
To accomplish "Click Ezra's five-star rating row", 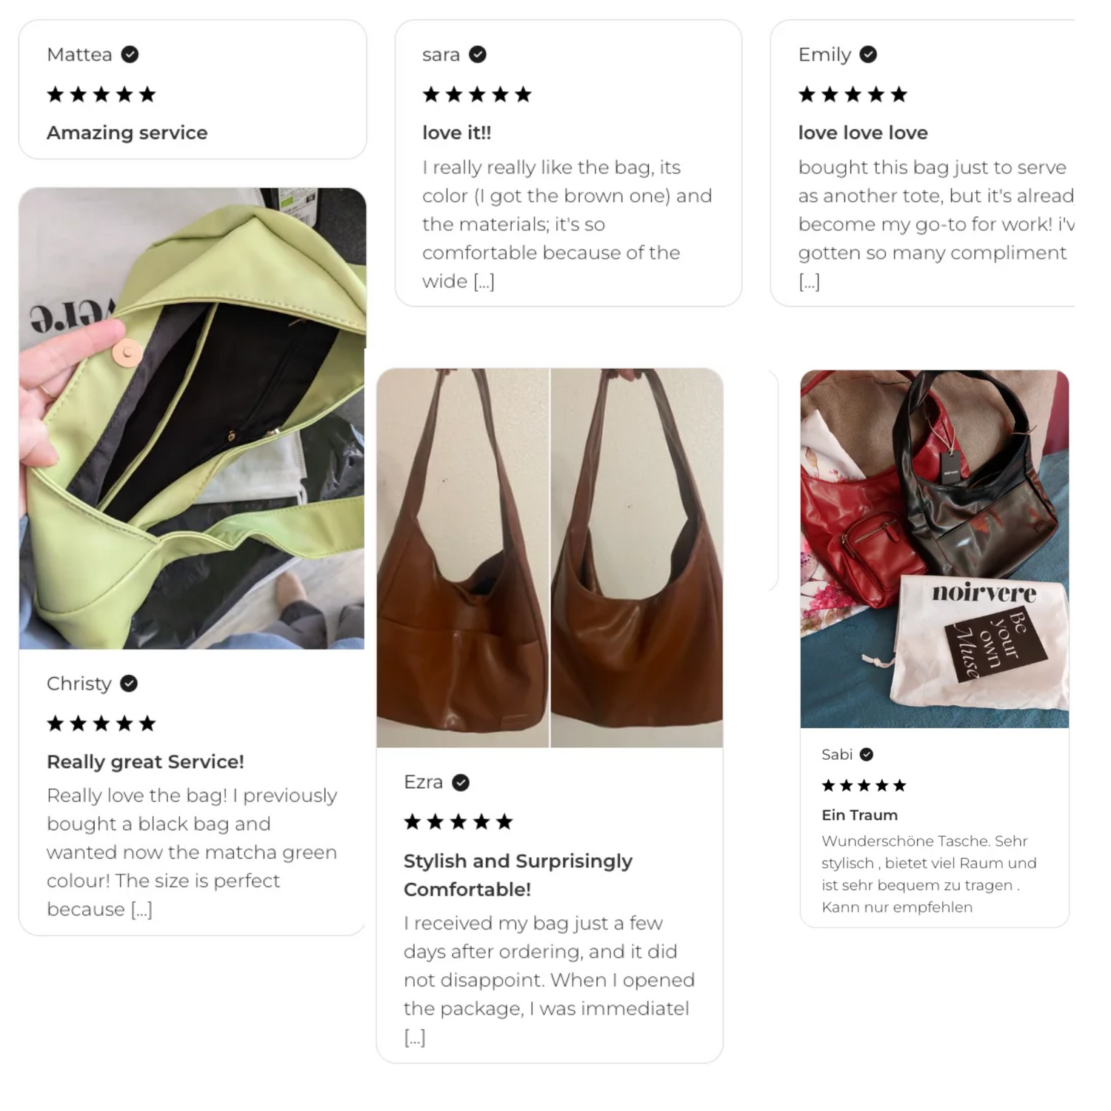I will [458, 822].
